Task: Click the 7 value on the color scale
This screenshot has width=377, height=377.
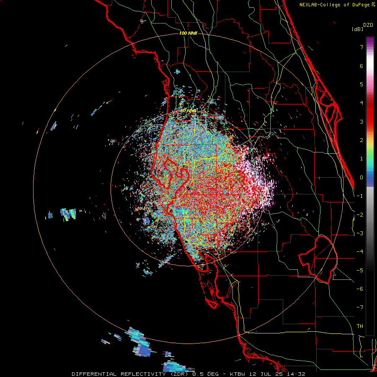Action: pos(362,47)
